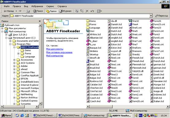
Task: Select the Demo folder icon in file list
Action: 88,21
